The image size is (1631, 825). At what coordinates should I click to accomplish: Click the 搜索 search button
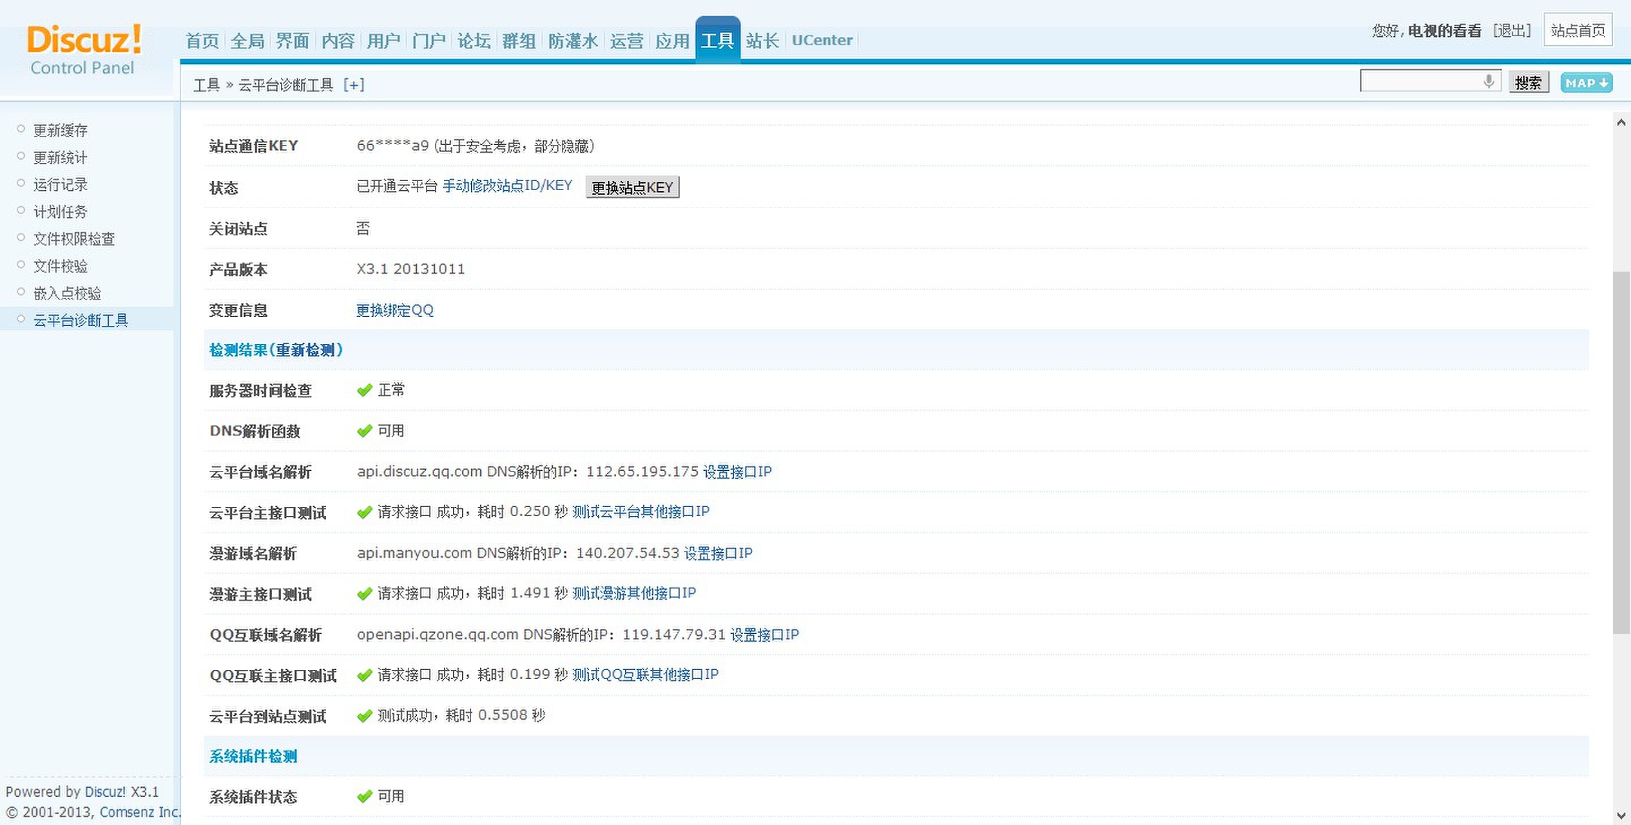(1528, 82)
